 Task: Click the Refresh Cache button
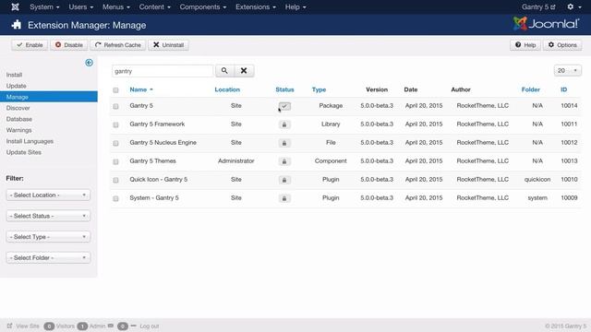click(x=118, y=45)
